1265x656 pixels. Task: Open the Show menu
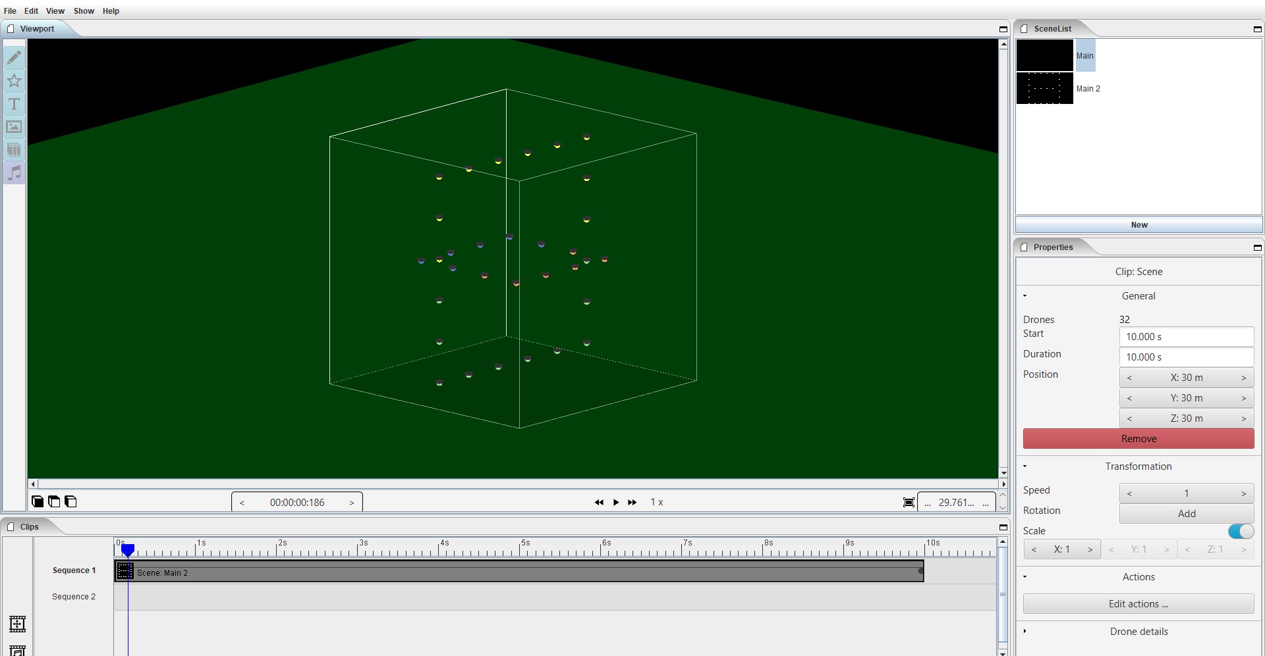click(84, 11)
